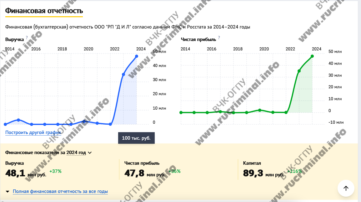Screen dimensions: 361x202
Task: Click the Чистая прибыль value 47,8 млн руб.
Action: (x=145, y=173)
